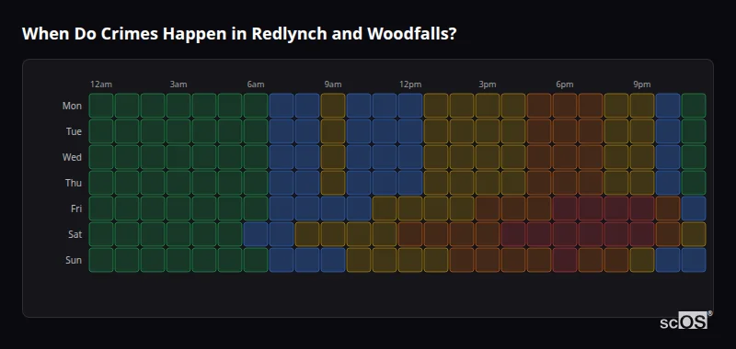Screen dimensions: 736x349
Task: Click the Sunday 6pm red cell
Action: pyautogui.click(x=565, y=260)
